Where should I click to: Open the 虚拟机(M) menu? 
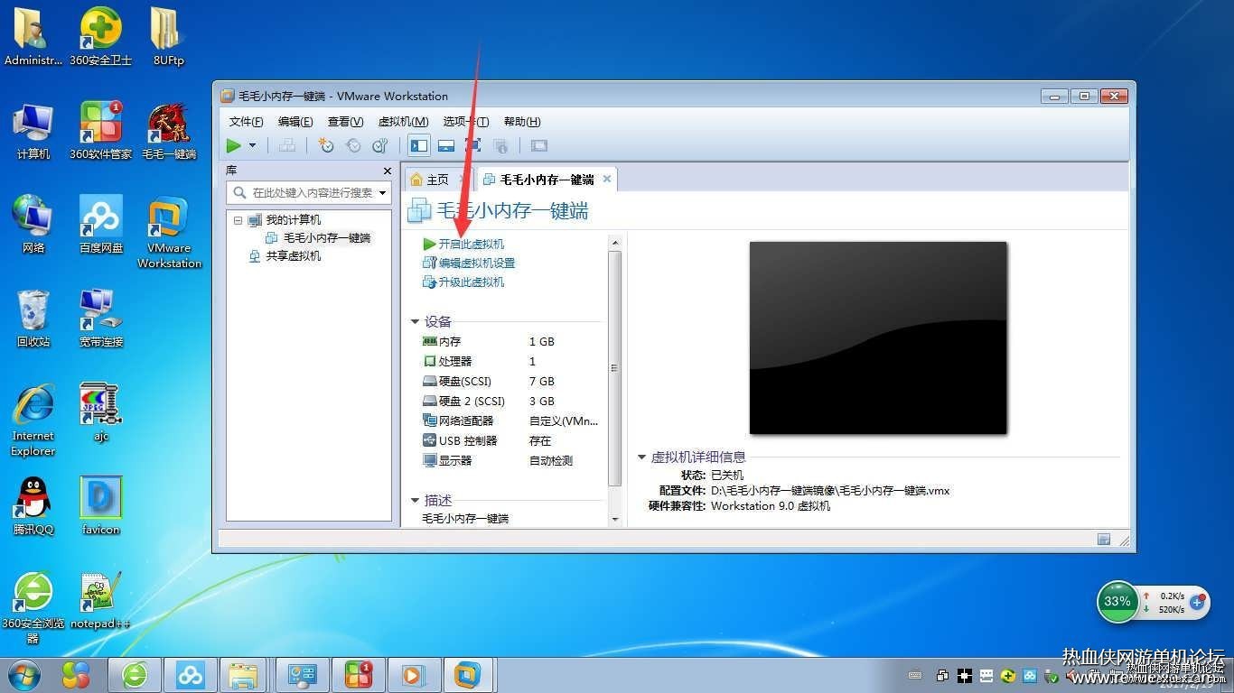(x=403, y=122)
